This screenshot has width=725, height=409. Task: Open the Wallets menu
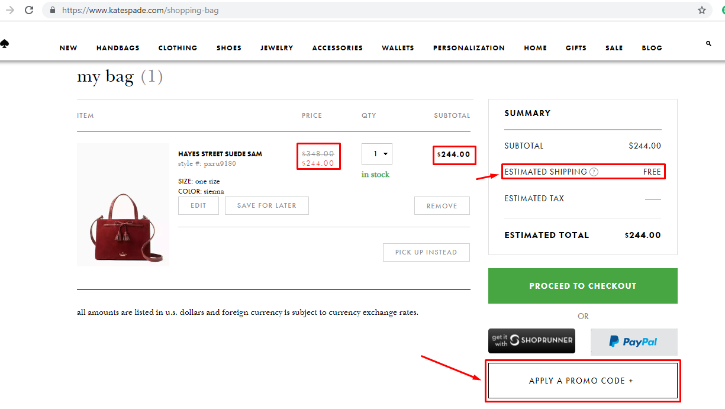(x=398, y=48)
